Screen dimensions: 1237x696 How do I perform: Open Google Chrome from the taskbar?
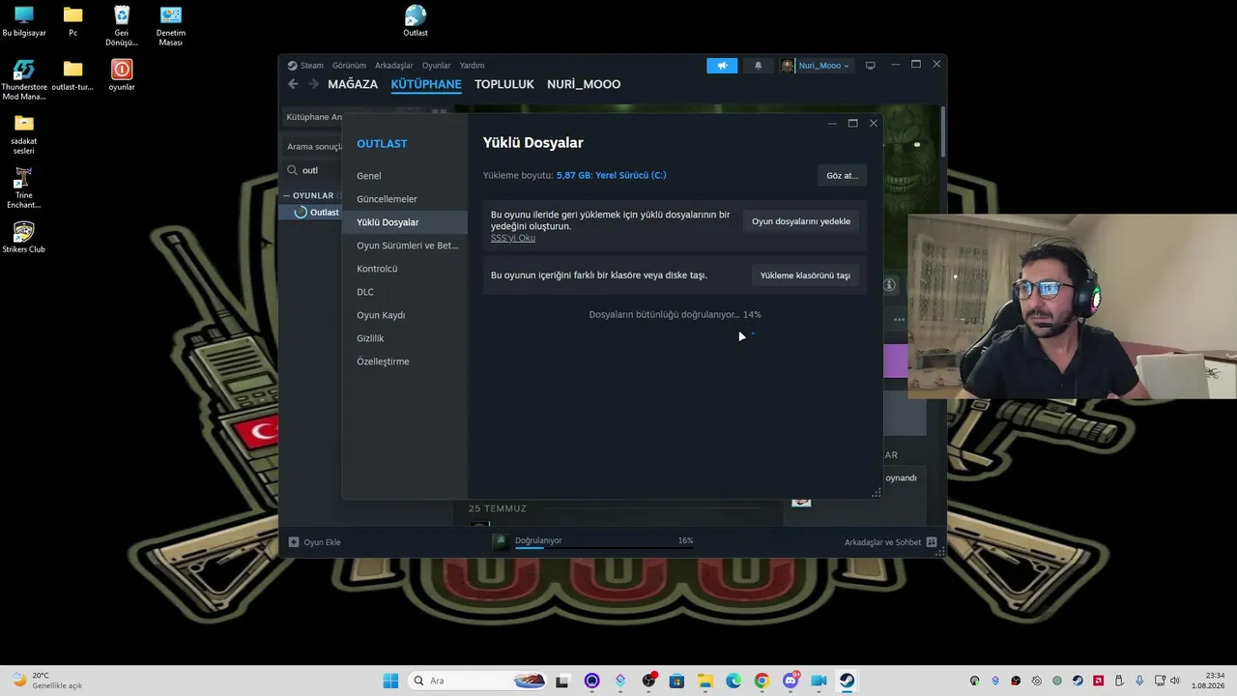762,681
